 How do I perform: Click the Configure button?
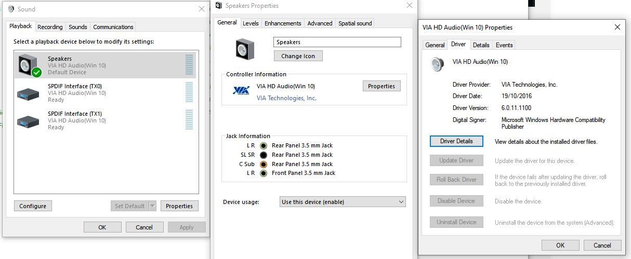33,206
